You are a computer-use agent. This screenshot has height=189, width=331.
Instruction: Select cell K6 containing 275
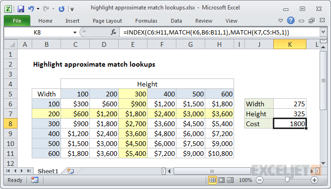click(x=290, y=104)
